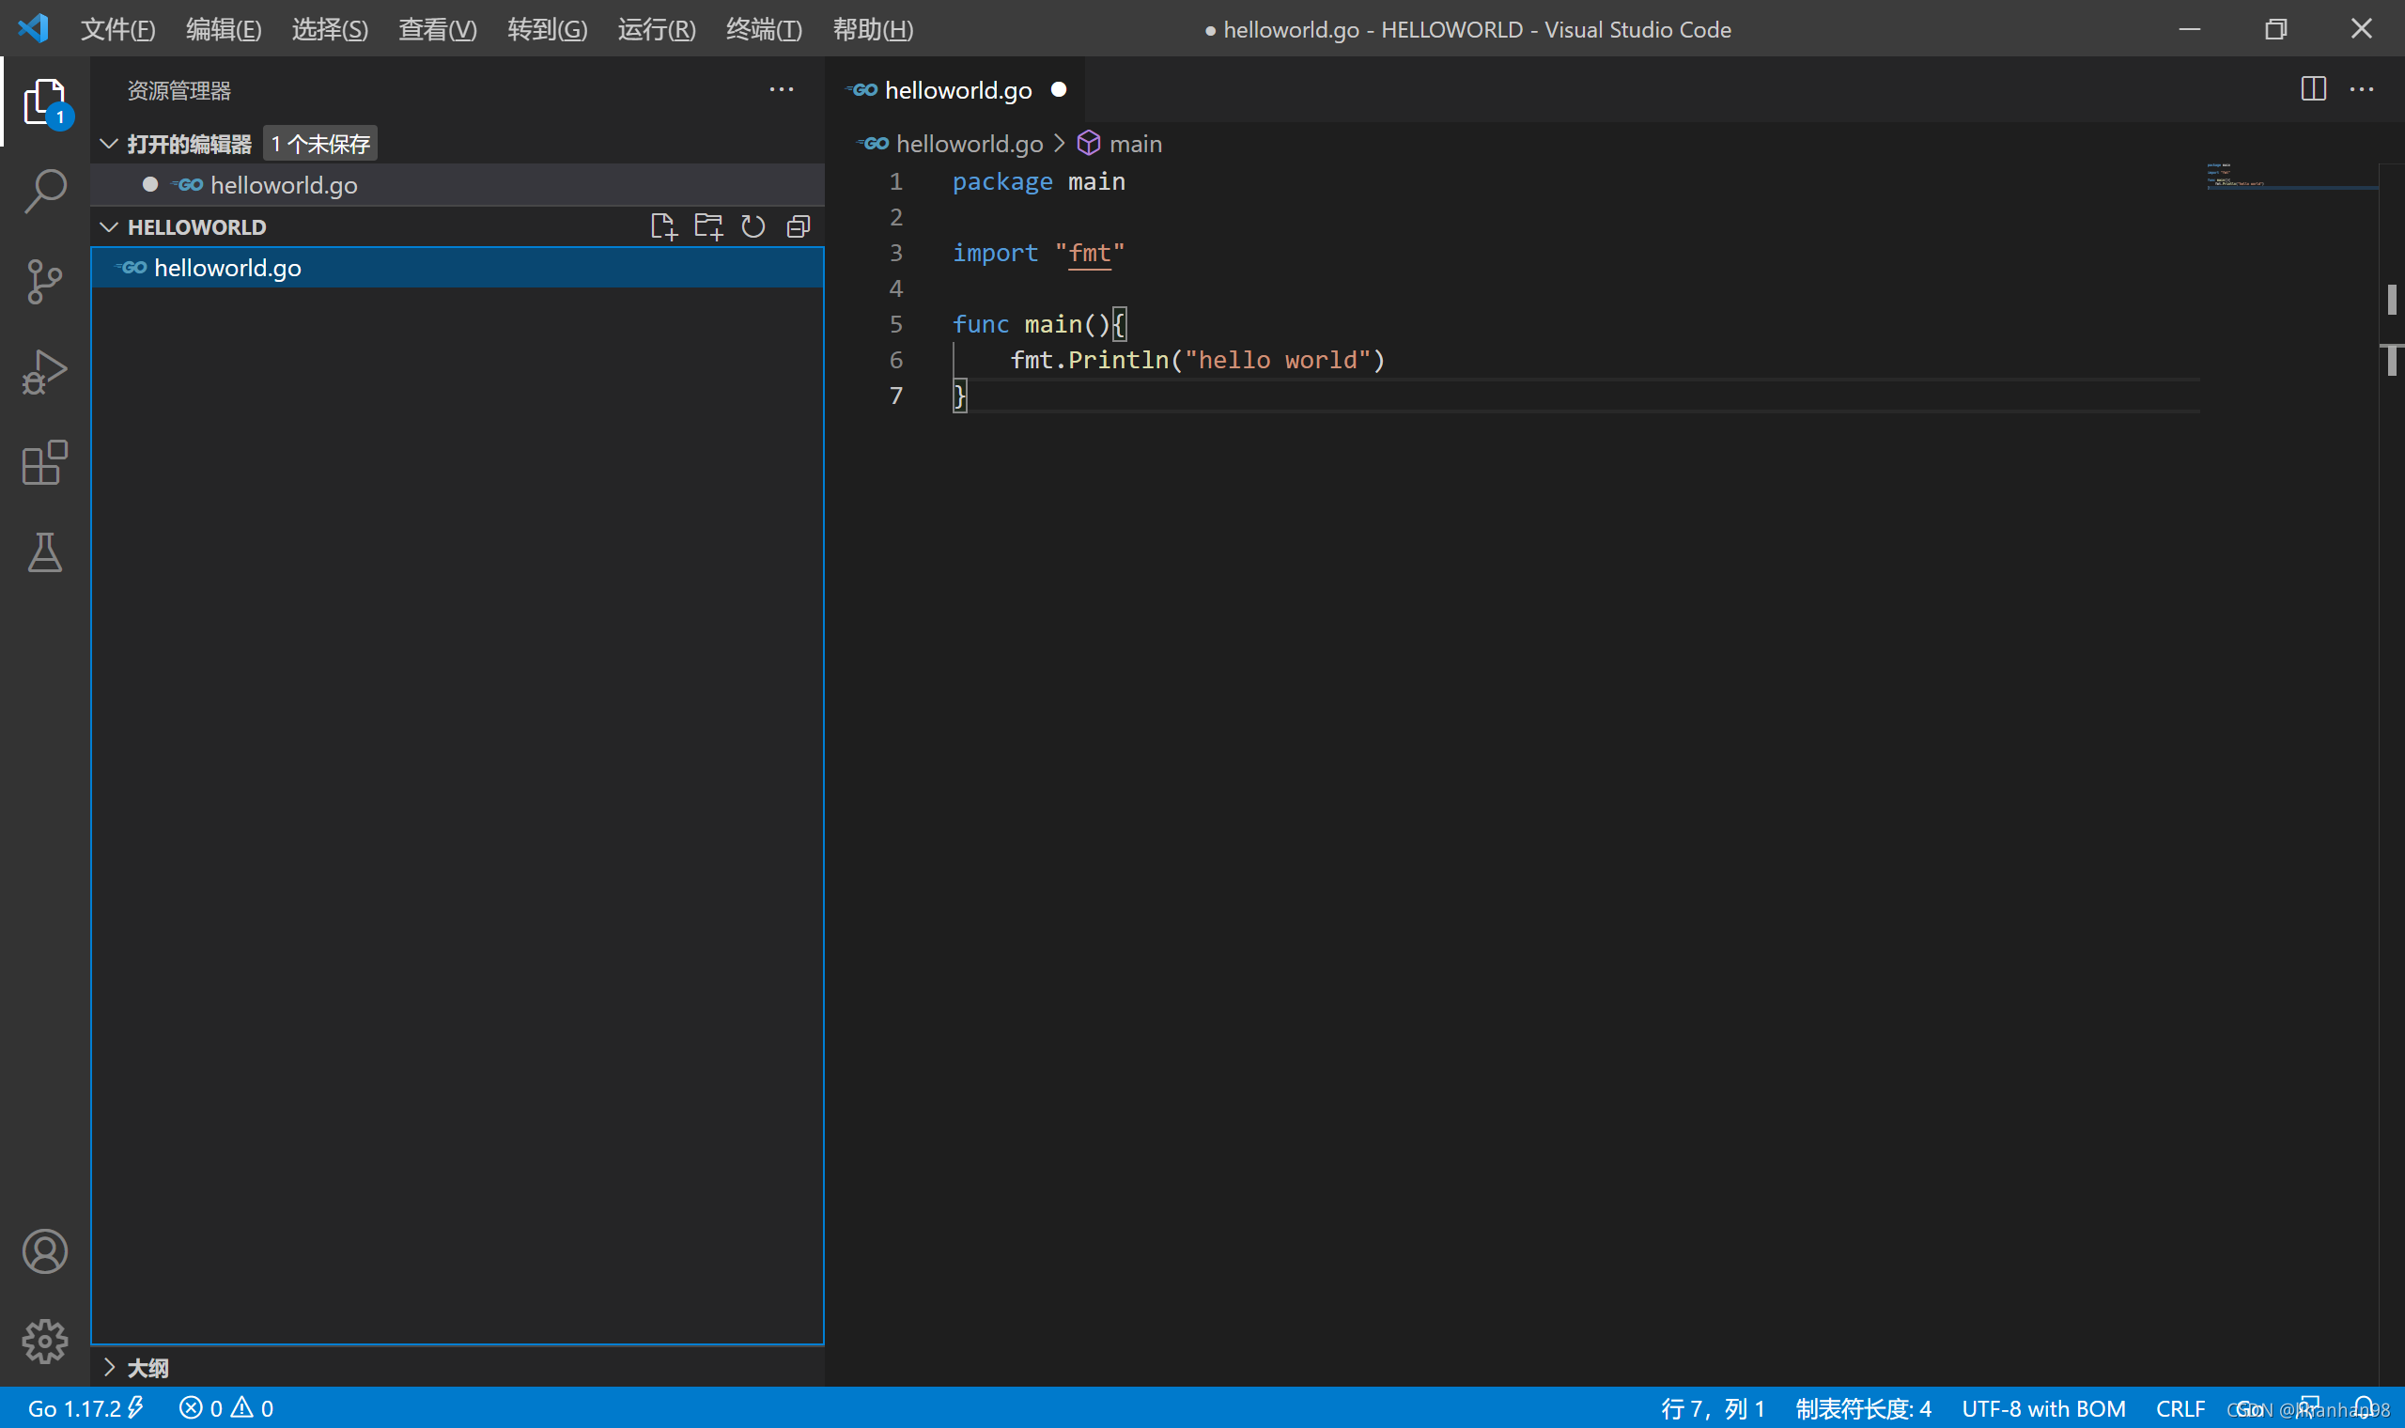Open the 终端(T) menu
Screen dimensions: 2405x1428
[x=764, y=29]
